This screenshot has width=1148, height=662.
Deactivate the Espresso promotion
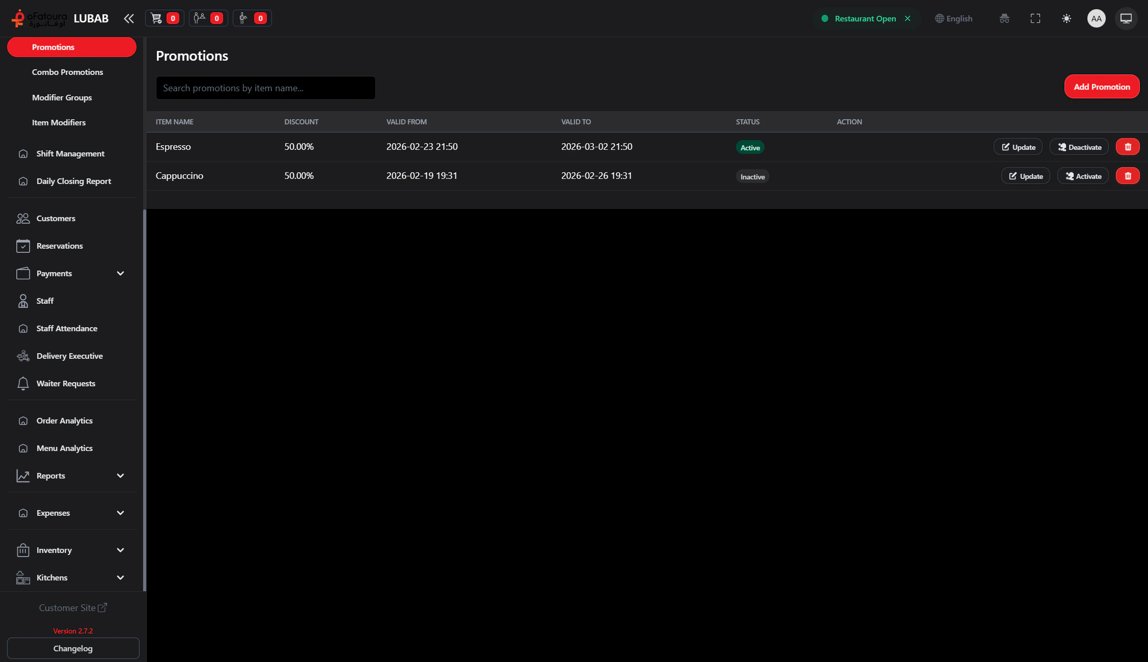1079,147
